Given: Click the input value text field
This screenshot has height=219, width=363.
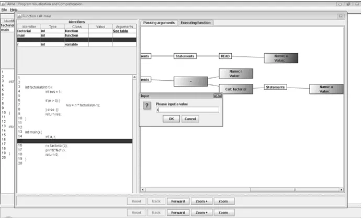Looking at the screenshot, I should (x=187, y=110).
